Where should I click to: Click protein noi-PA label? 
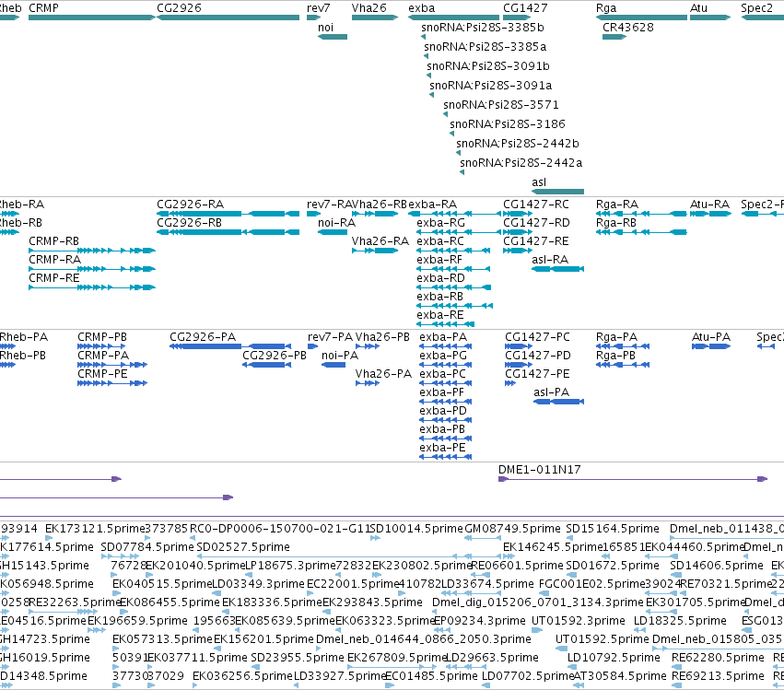(340, 356)
